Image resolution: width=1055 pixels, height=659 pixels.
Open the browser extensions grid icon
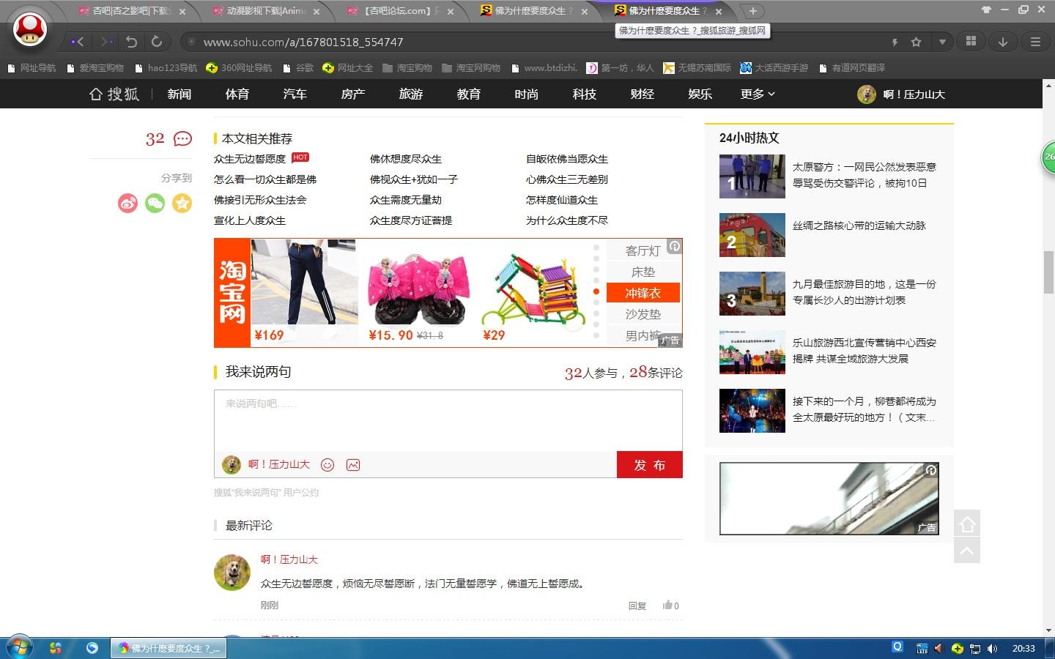tap(970, 42)
